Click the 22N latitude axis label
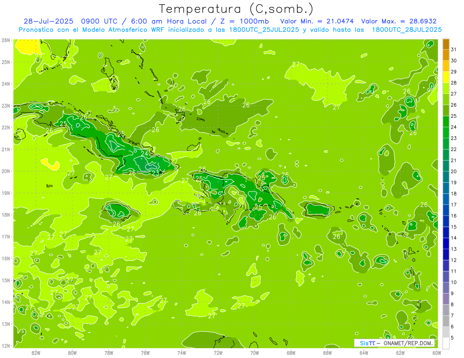This screenshot has height=358, width=464. [x=6, y=127]
